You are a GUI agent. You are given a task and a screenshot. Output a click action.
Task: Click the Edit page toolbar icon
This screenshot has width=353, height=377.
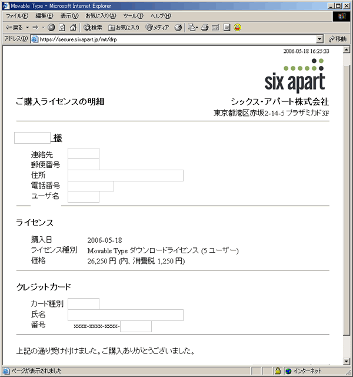(x=215, y=28)
